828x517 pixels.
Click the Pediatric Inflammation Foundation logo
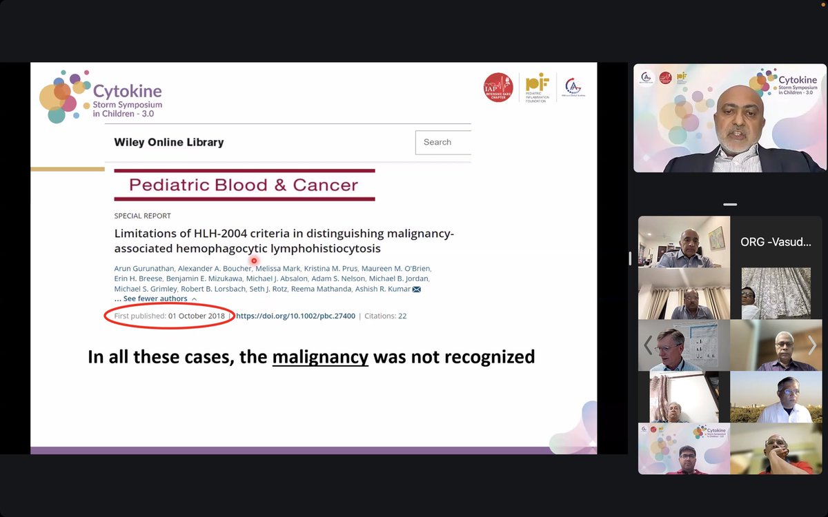tap(538, 88)
